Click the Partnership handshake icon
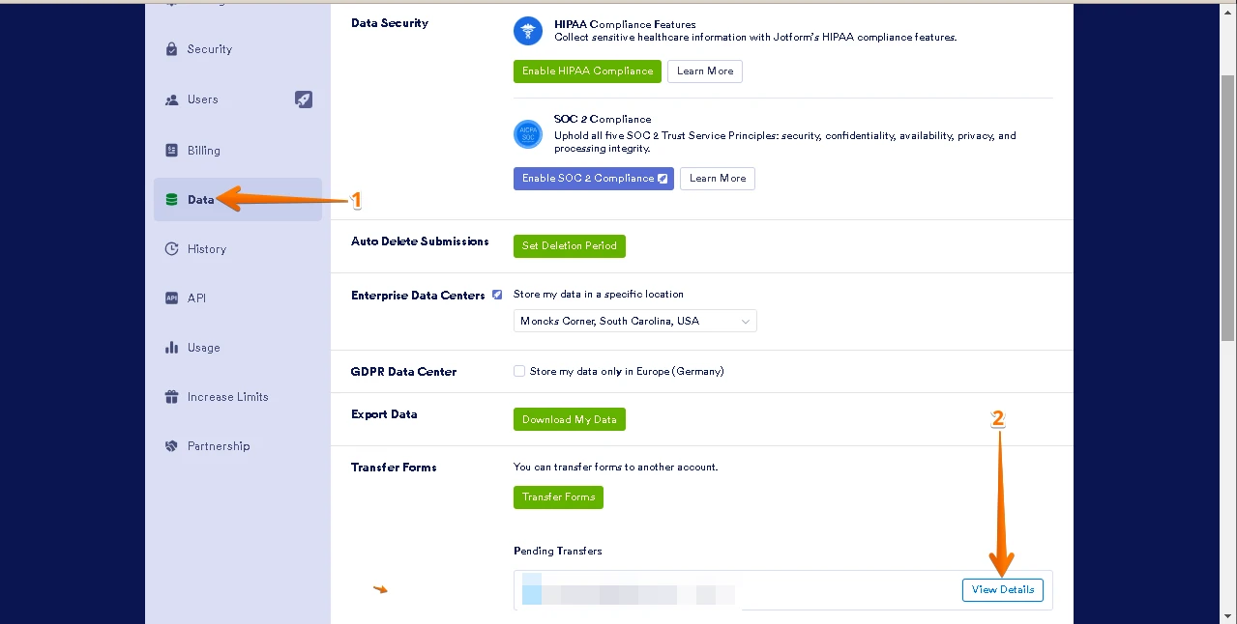1237x624 pixels. click(x=172, y=446)
